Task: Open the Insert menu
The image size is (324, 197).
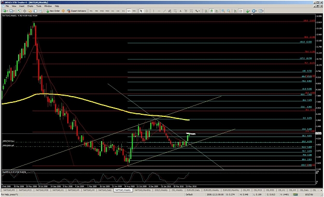Action: pos(22,6)
